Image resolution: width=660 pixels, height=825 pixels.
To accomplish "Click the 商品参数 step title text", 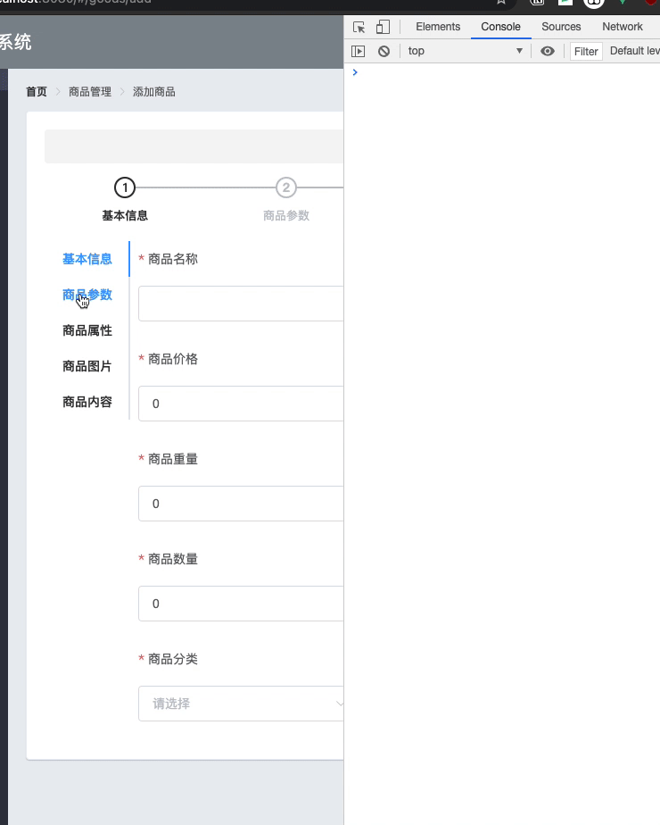I will coord(286,216).
